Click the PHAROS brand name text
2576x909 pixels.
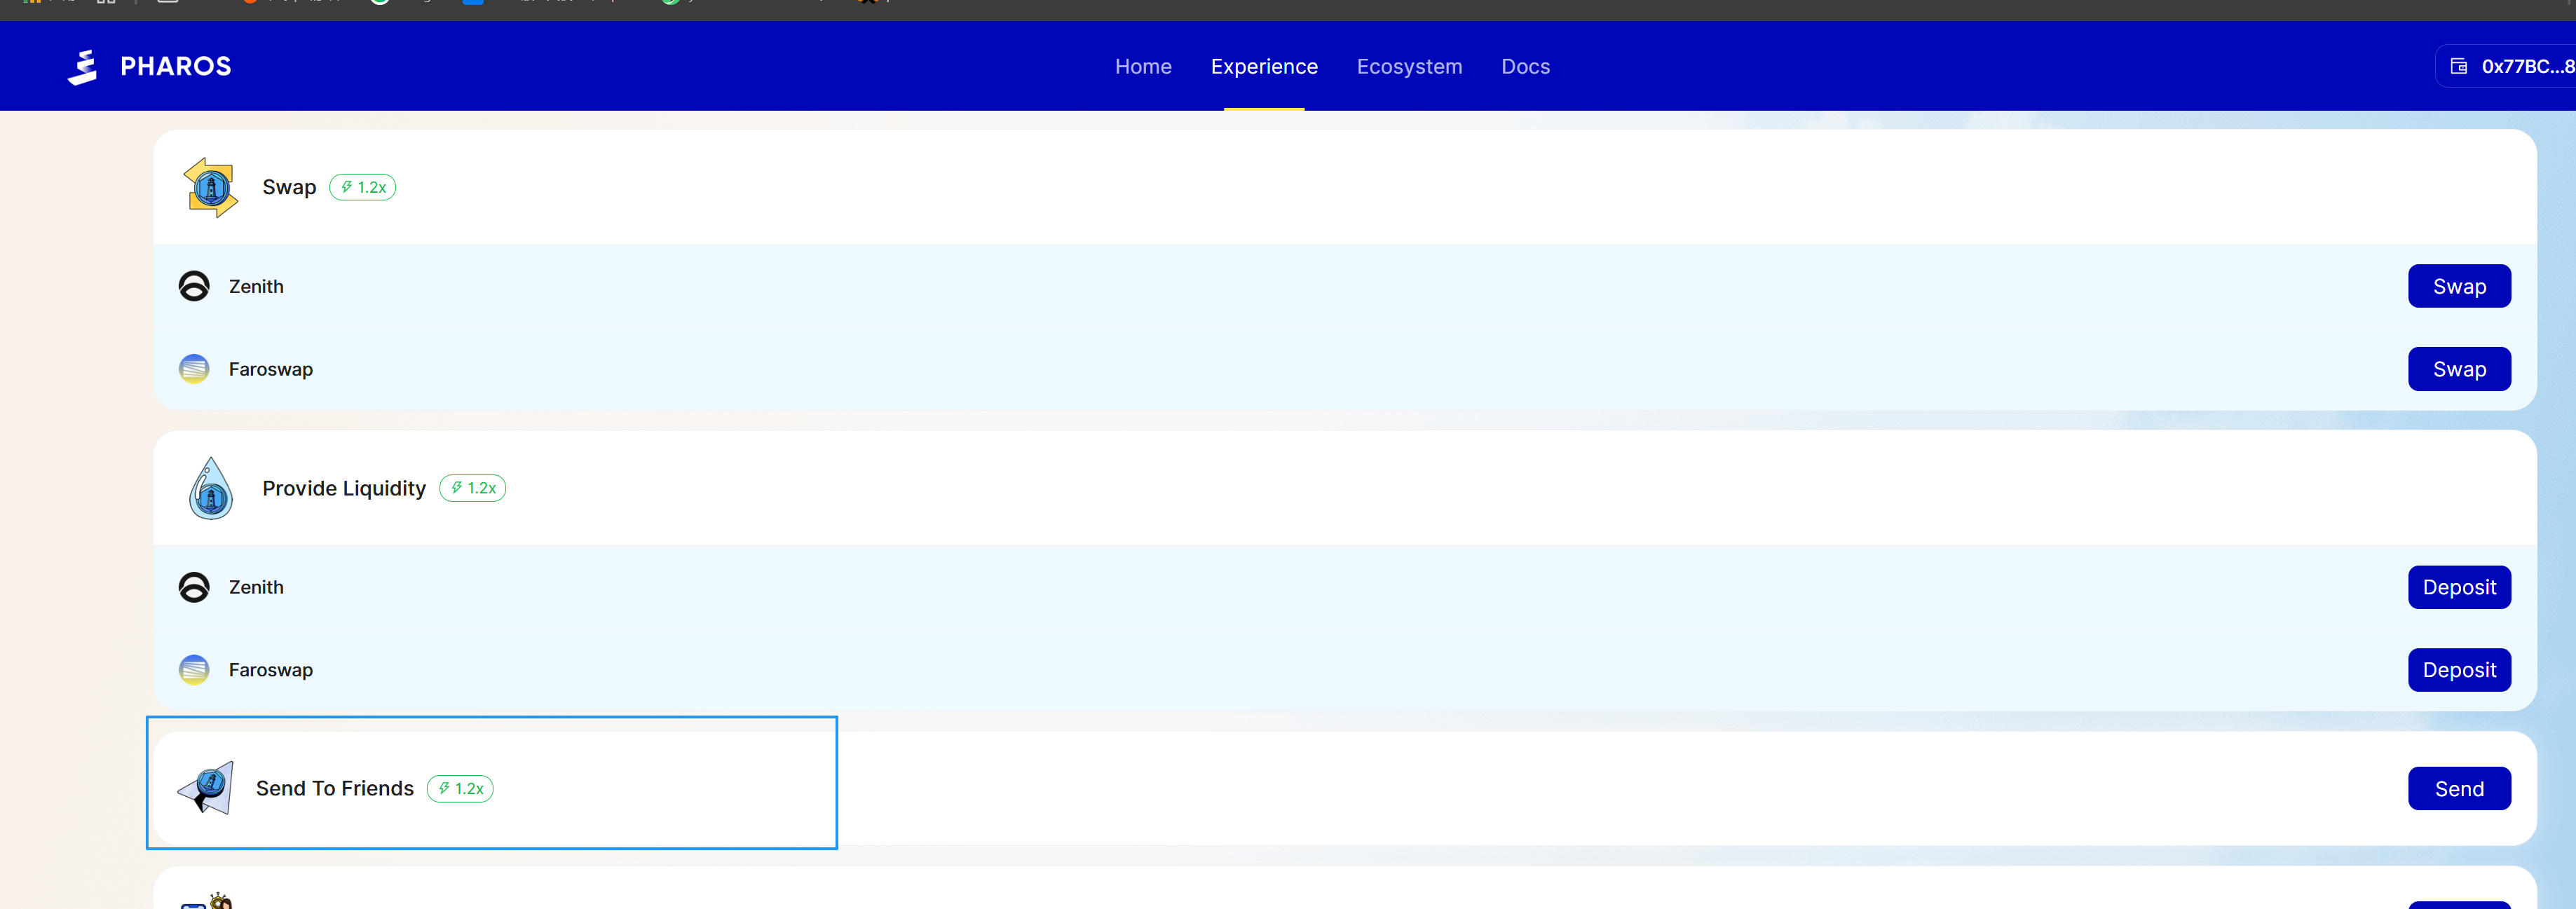click(x=176, y=66)
